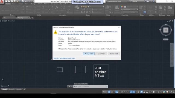Click the Autodesk App Store cart icon

click(x=145, y=1)
